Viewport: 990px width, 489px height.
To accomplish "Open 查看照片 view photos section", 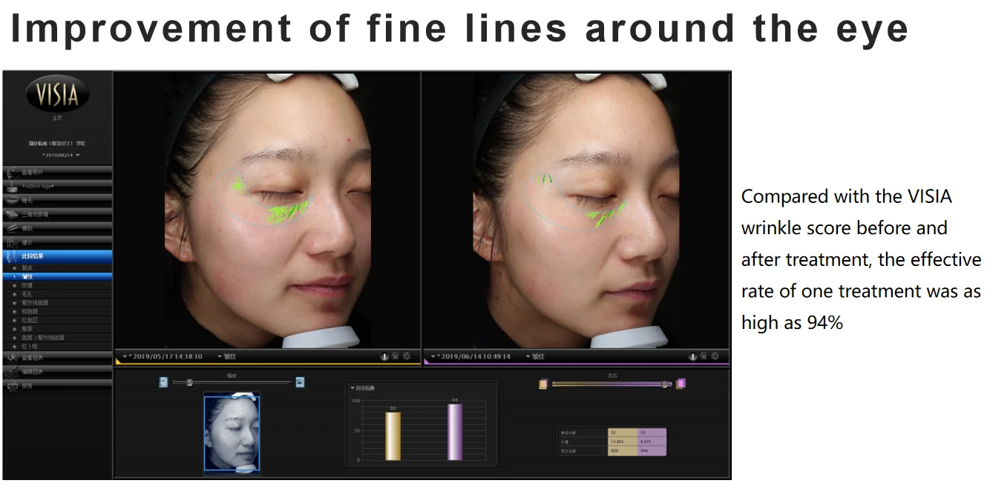I will (x=57, y=172).
